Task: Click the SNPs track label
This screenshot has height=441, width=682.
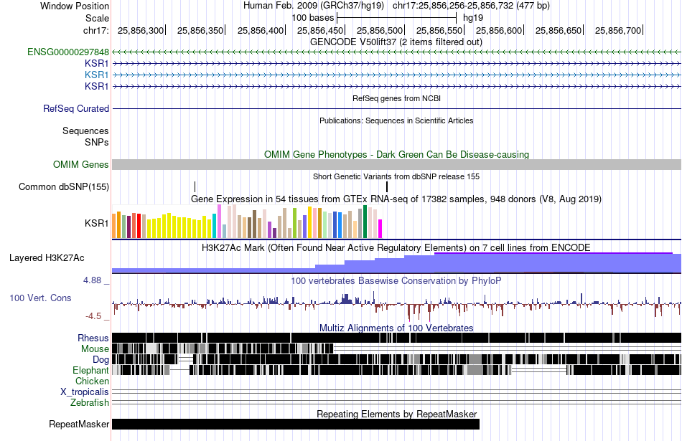Action: tap(97, 142)
